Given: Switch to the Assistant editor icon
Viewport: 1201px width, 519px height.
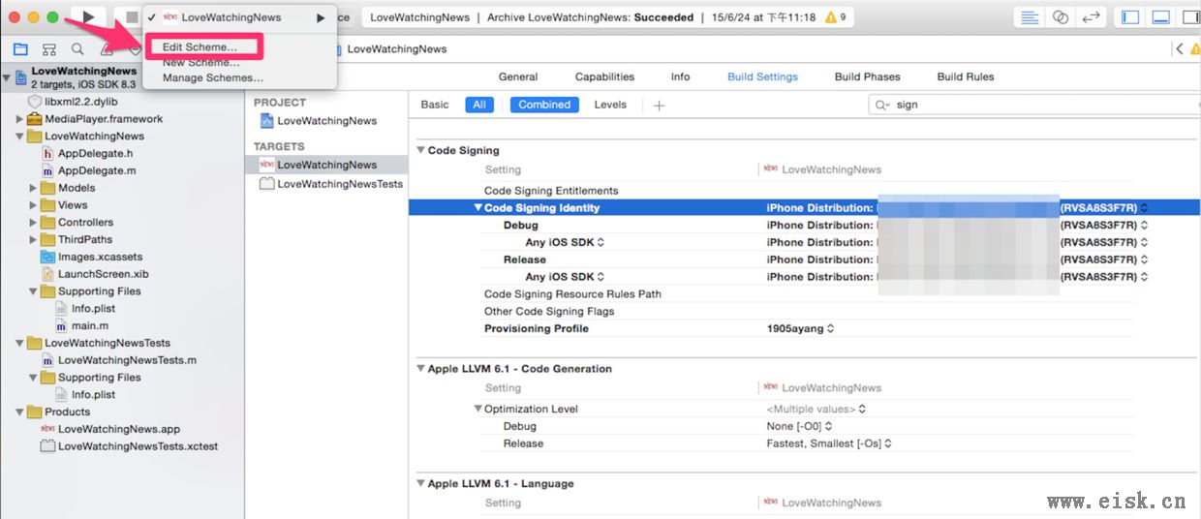Looking at the screenshot, I should pyautogui.click(x=1061, y=17).
